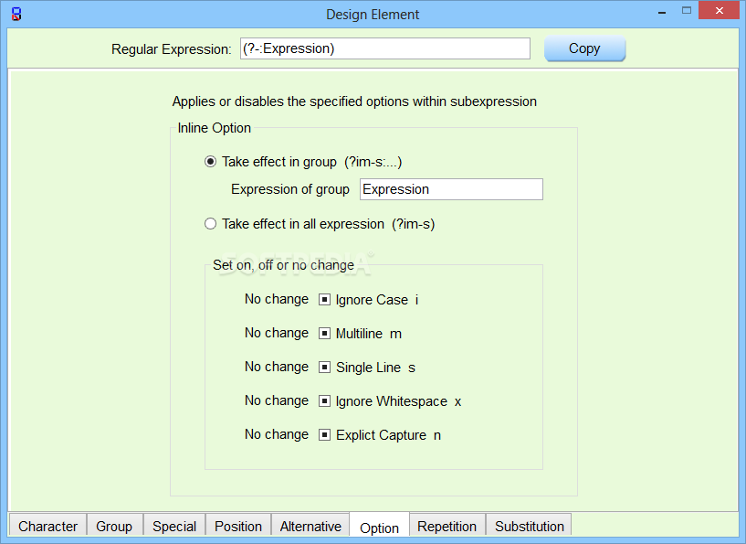Image resolution: width=746 pixels, height=544 pixels.
Task: Open the Repetition tab
Action: click(x=447, y=526)
